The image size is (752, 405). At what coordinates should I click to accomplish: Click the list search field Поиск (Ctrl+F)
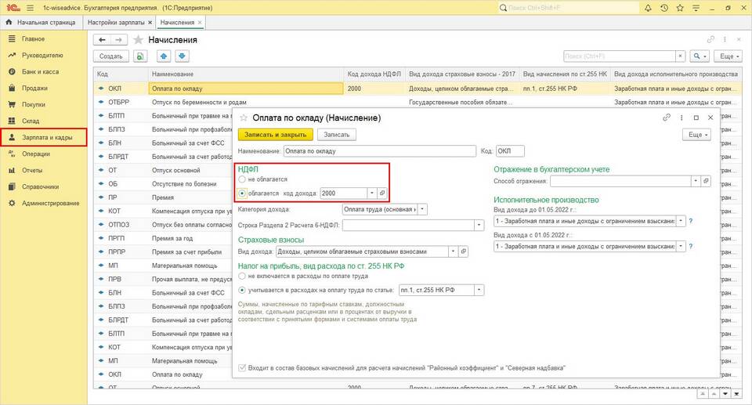pos(619,56)
